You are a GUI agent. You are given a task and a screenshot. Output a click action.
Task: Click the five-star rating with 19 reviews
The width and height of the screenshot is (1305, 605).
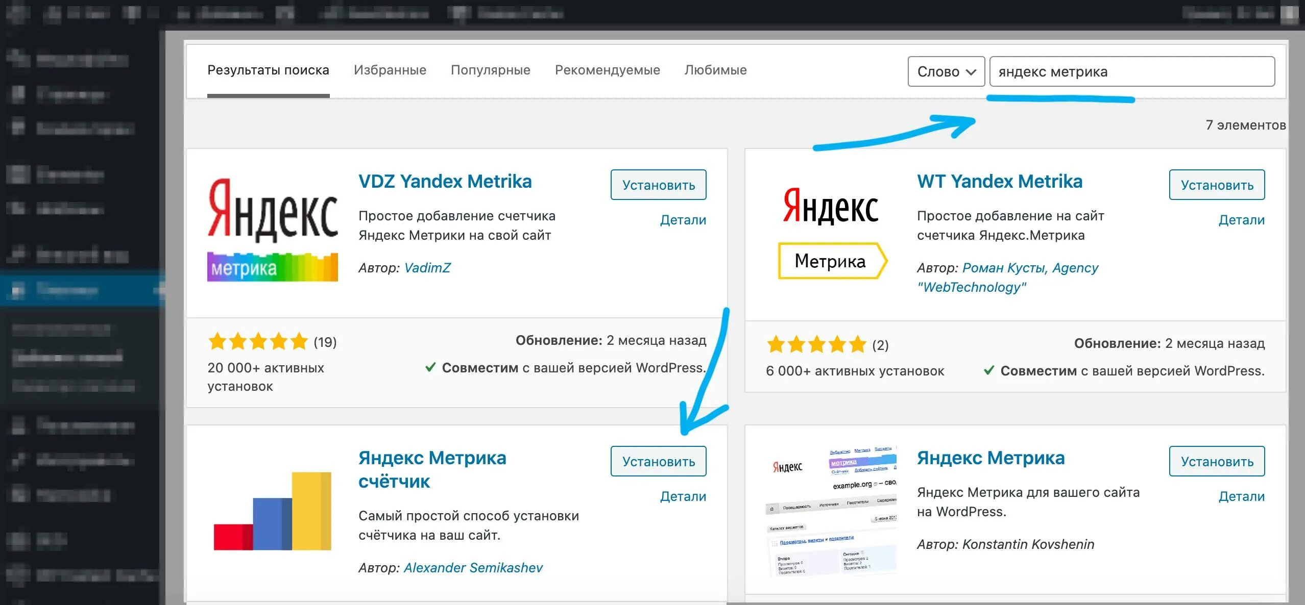[272, 341]
